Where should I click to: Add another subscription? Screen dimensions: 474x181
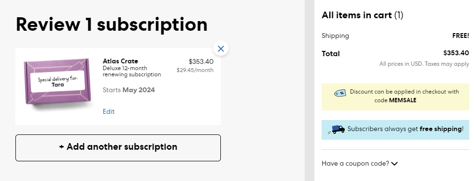pyautogui.click(x=118, y=148)
